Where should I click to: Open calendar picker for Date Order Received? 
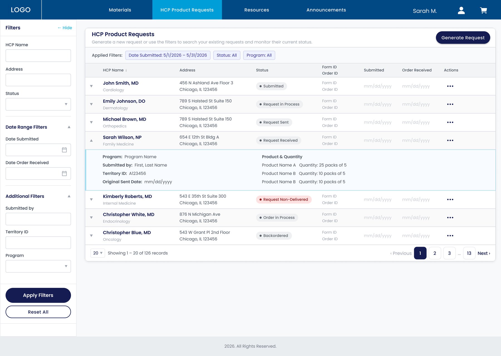[64, 174]
